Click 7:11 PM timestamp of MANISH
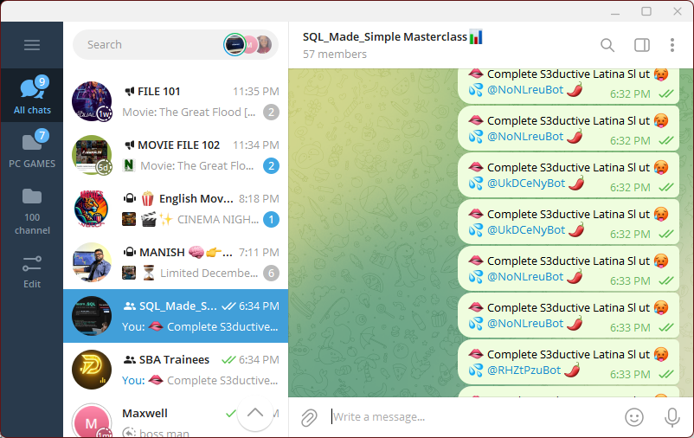694x438 pixels. click(259, 253)
